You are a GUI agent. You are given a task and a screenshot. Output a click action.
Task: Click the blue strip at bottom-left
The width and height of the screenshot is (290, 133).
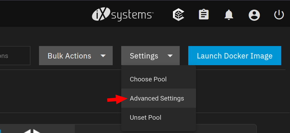pos(1,131)
